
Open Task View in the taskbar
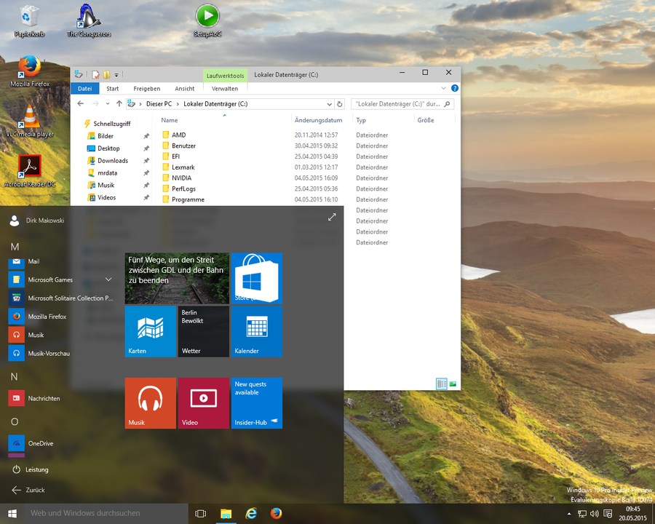201,514
